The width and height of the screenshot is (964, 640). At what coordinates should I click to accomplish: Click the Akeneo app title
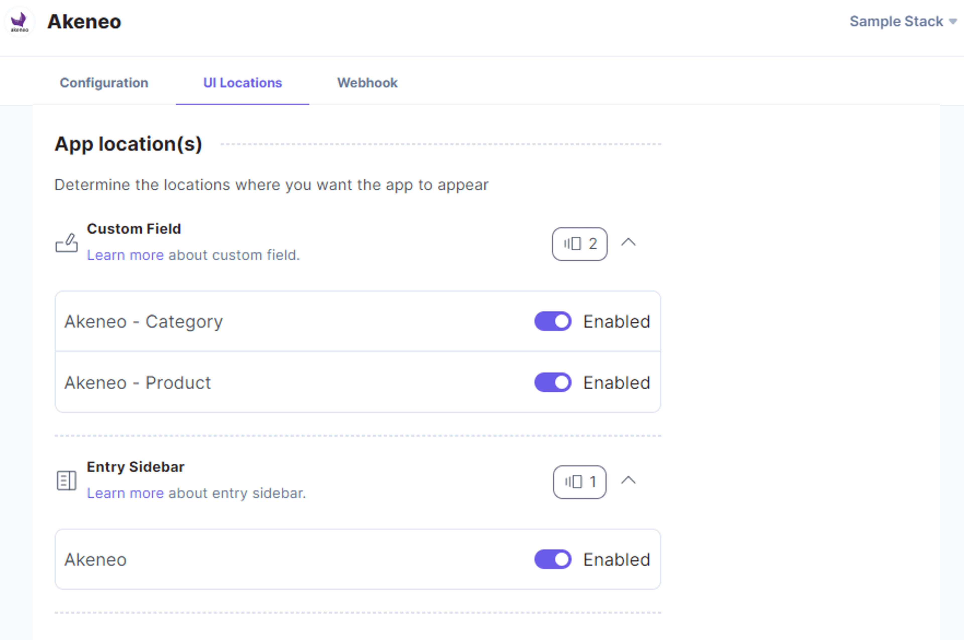[x=84, y=21]
